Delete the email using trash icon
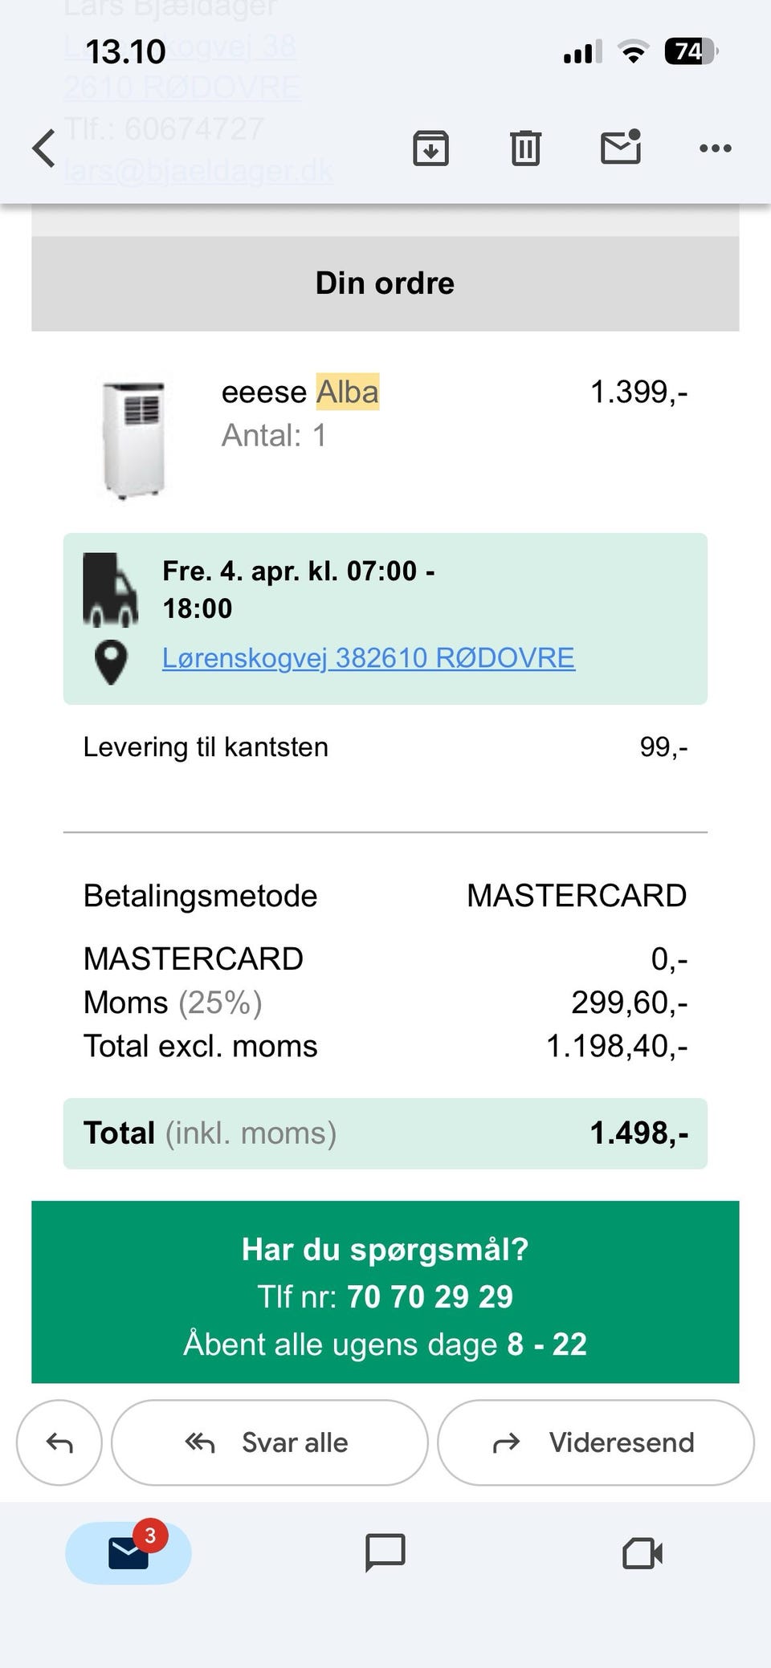 [525, 148]
